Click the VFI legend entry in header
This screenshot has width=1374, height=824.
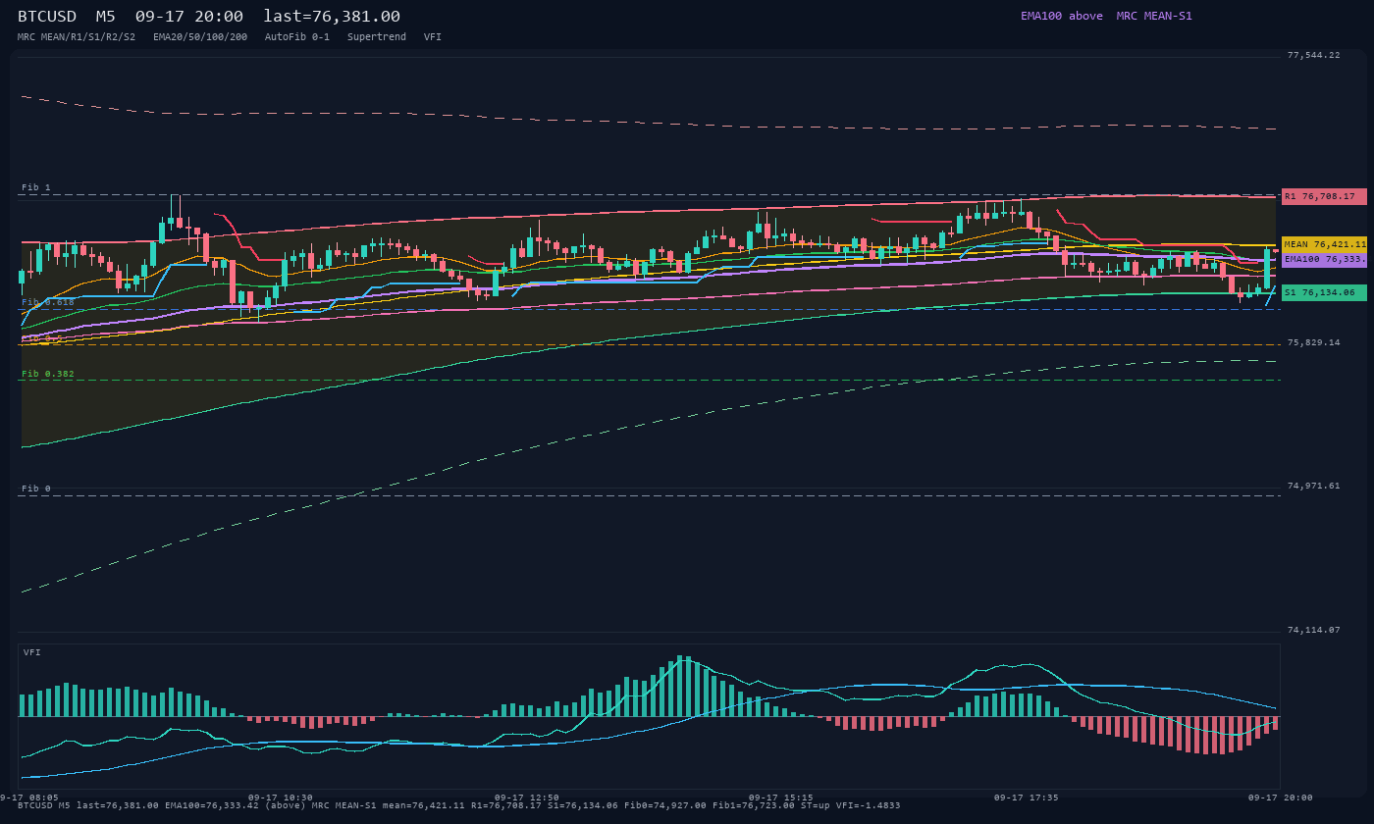(x=433, y=36)
